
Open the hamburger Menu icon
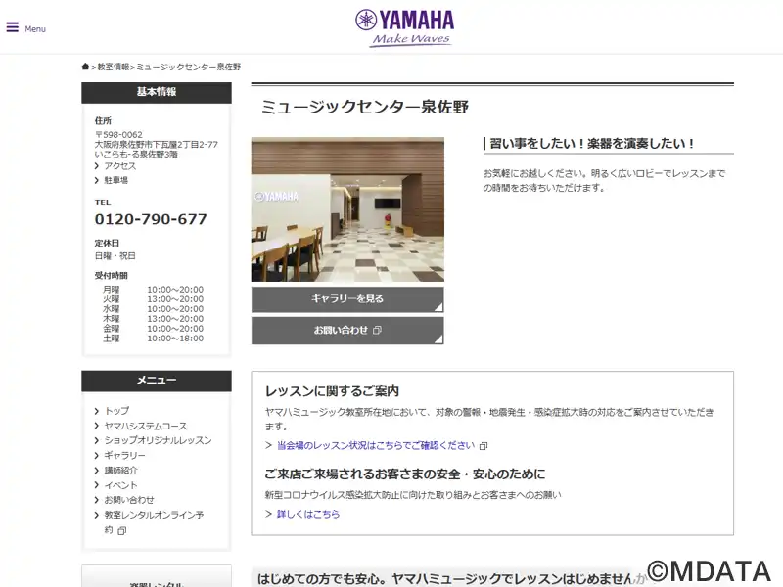coord(13,27)
